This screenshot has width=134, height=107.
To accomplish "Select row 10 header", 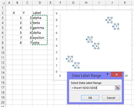I will pos(3,53).
